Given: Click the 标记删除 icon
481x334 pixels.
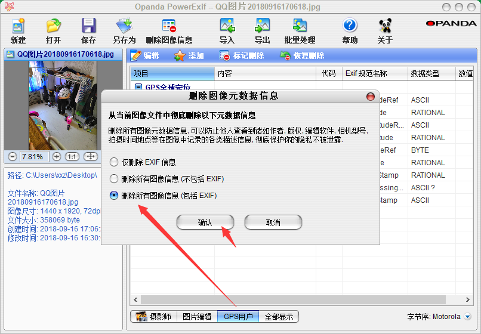Looking at the screenshot, I should click(x=224, y=55).
